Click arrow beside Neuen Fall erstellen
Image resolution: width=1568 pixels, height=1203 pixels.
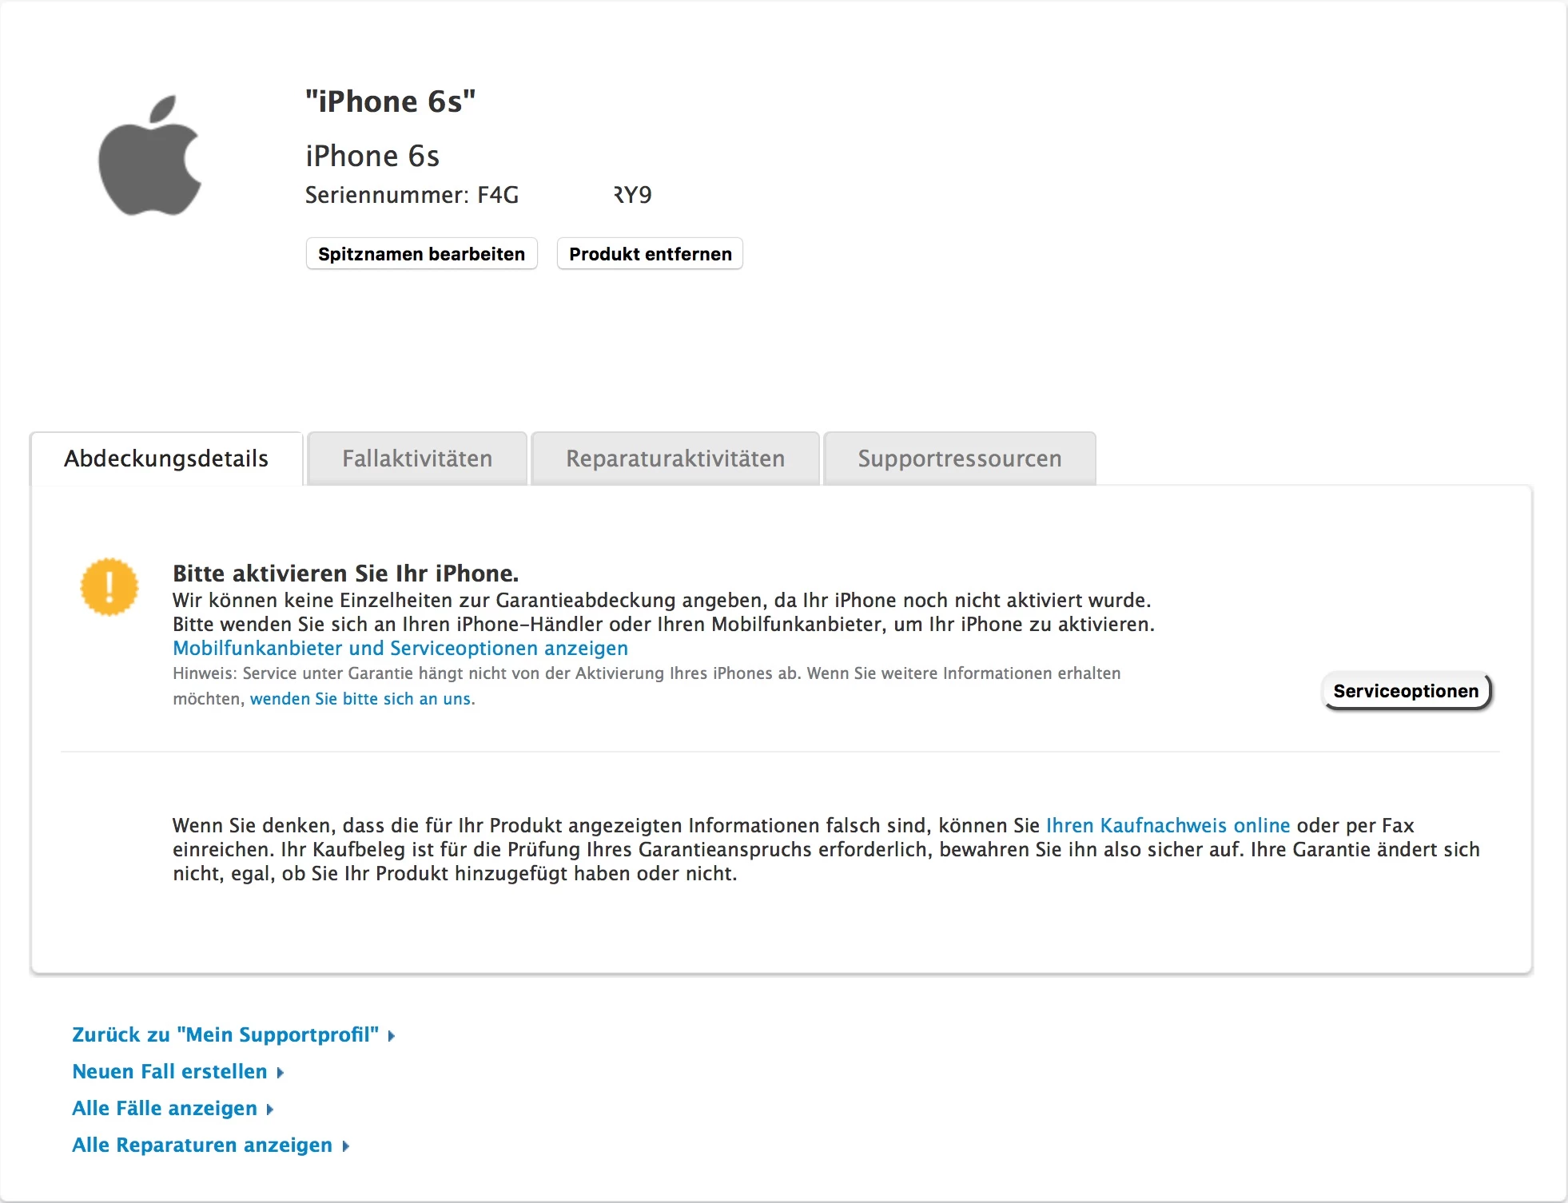click(x=281, y=1073)
